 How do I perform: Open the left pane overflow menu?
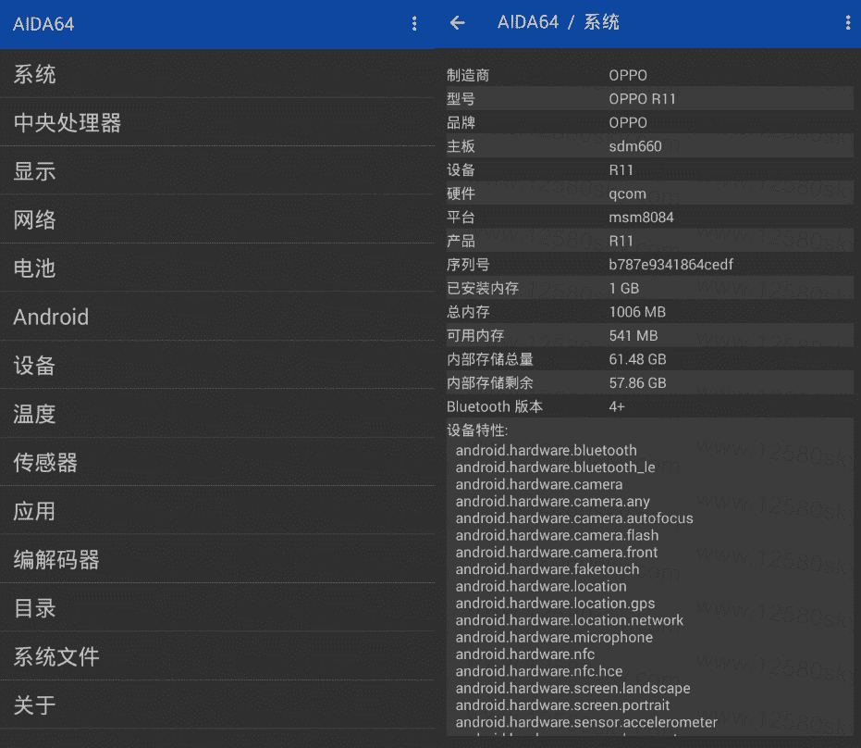[414, 24]
